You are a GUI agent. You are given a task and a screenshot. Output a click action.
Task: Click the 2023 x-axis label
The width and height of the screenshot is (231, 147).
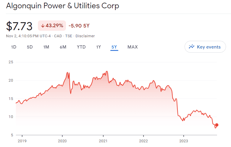[184, 140]
